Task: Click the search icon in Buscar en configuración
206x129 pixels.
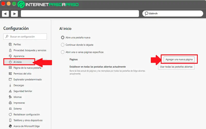Action: [x=7, y=36]
